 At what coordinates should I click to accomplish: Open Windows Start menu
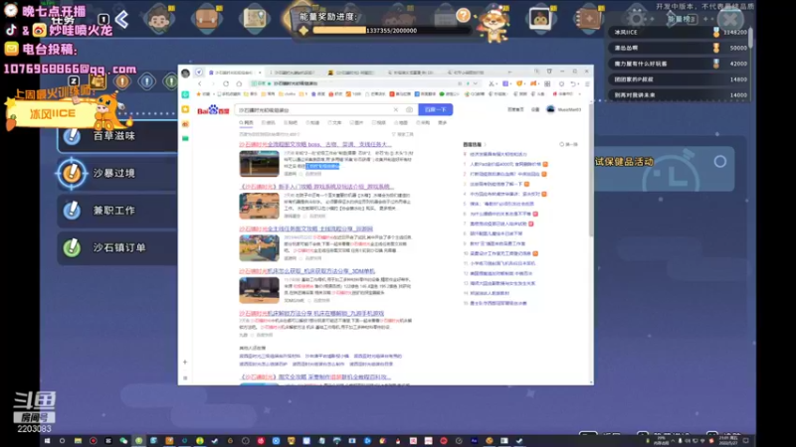tap(47, 441)
